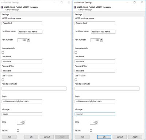Click Host ip field in Pause Kodi window
Image resolution: width=146 pixels, height=140 pixels.
[x=30, y=32]
